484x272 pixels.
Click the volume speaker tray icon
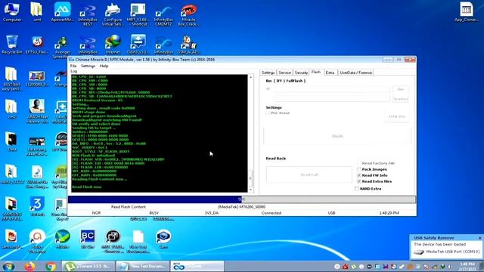[450, 267]
